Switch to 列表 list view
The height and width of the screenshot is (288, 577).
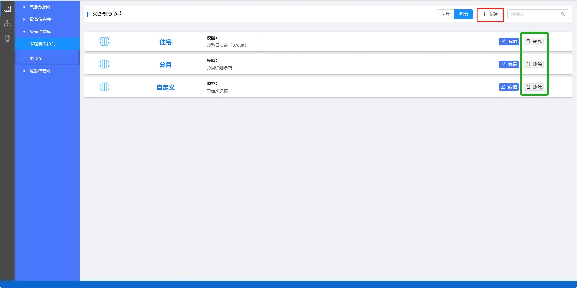point(464,14)
